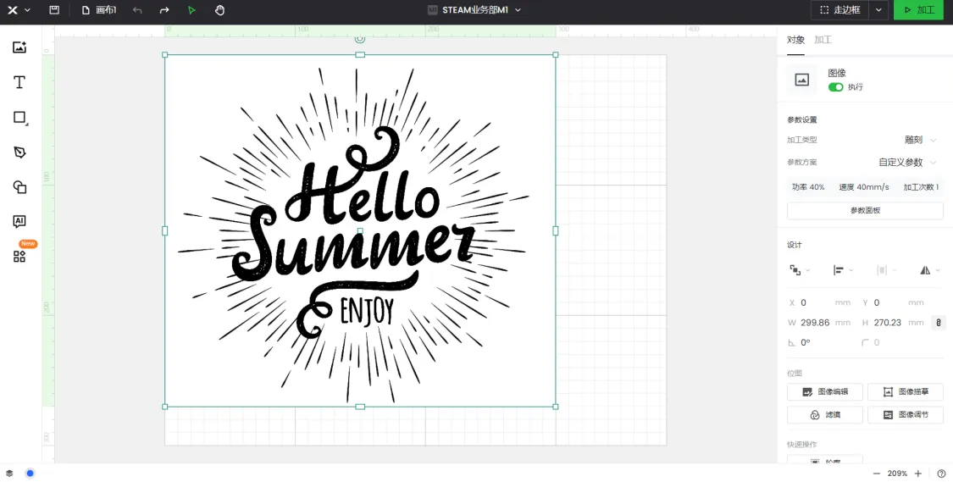The image size is (953, 482).
Task: Open the 加工类型 dropdown showing 雕刻
Action: tap(922, 140)
